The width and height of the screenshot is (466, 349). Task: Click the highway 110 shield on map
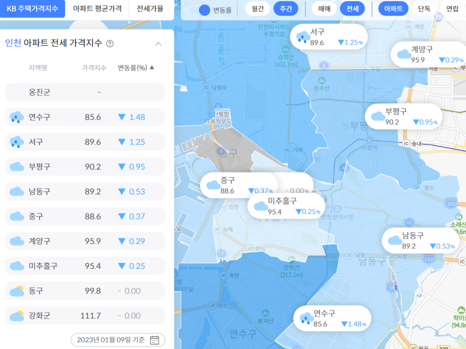(x=429, y=257)
